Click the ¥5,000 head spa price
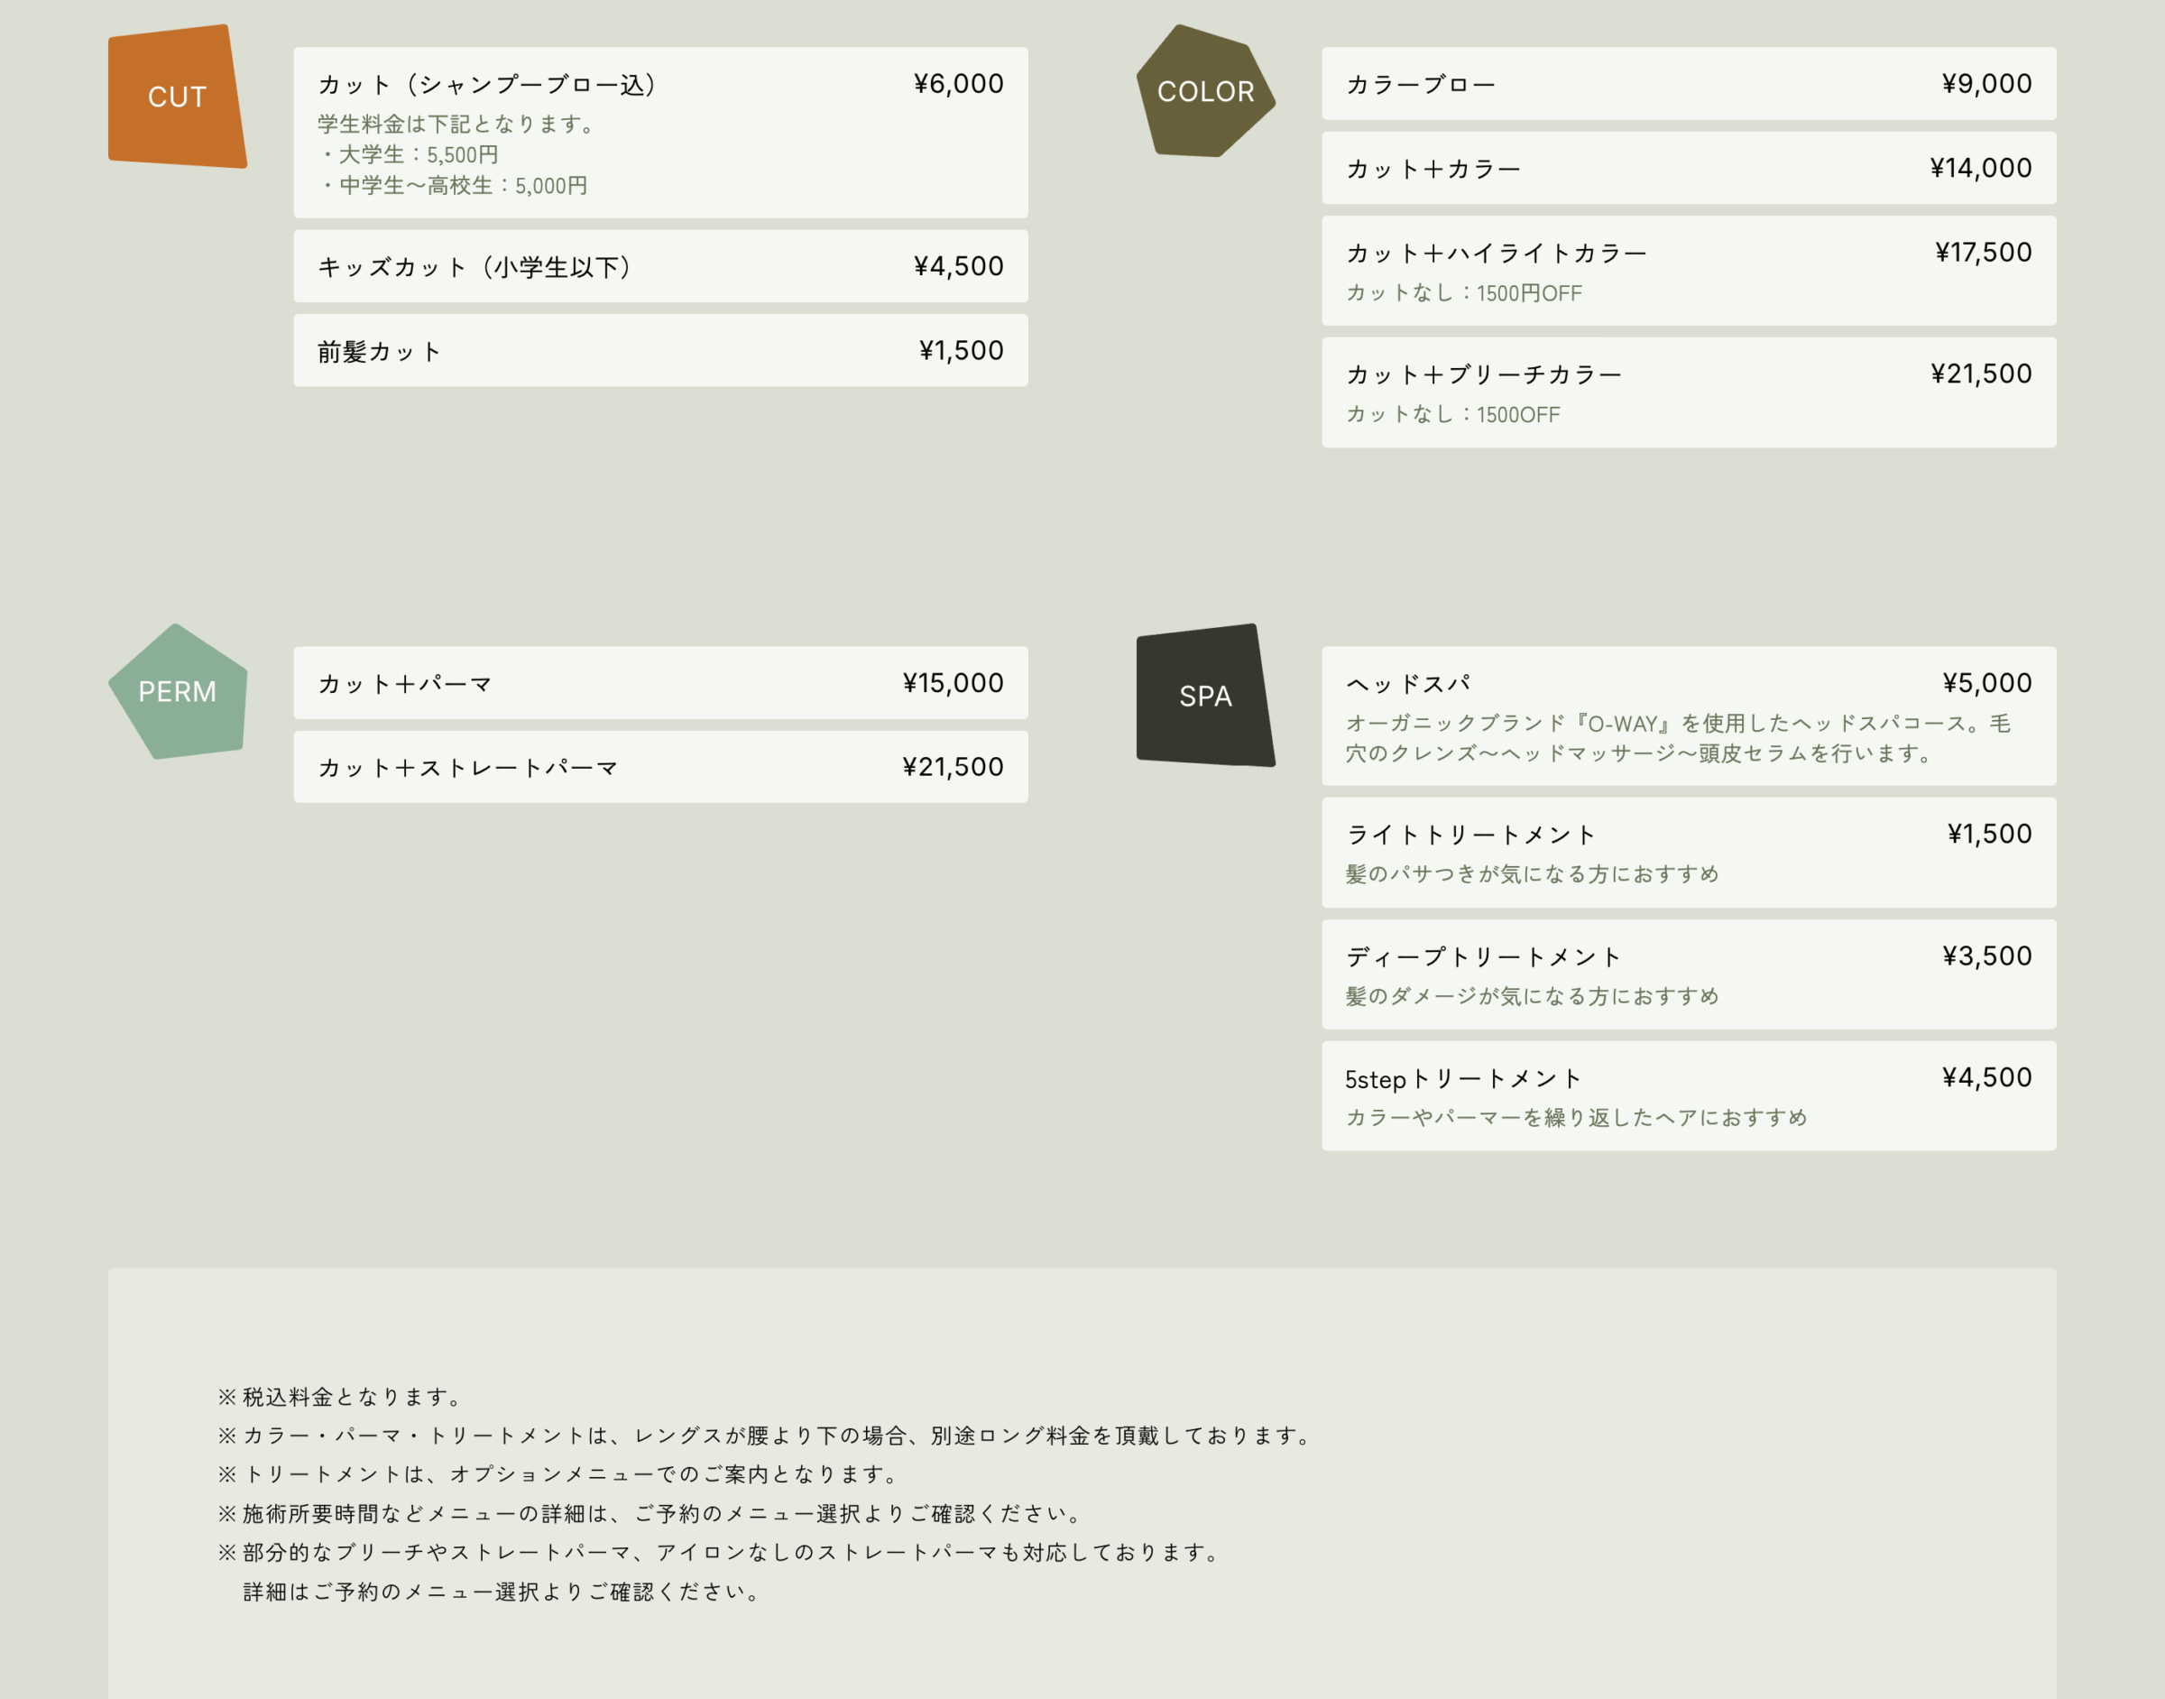This screenshot has height=1699, width=2165. pos(1986,682)
